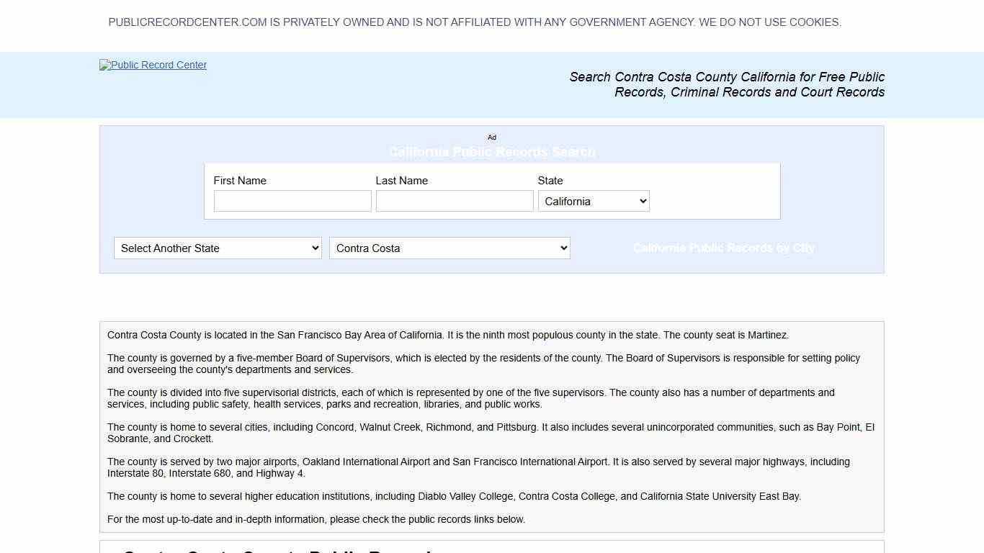Click the paragraph mentioning Diablo Valley College
Screen dimensions: 984x553
click(454, 496)
